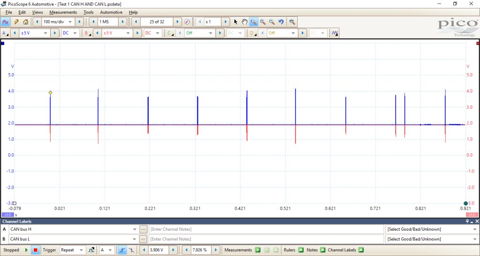Click the yellow trigger marker diamond

pyautogui.click(x=50, y=92)
